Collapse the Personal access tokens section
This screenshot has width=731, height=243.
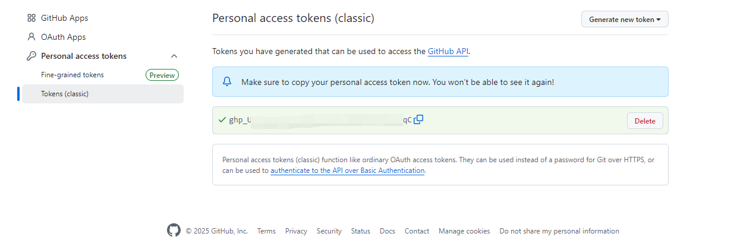(174, 56)
